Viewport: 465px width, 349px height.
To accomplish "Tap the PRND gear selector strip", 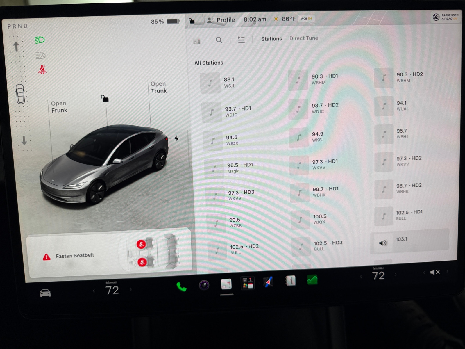I will (x=17, y=26).
